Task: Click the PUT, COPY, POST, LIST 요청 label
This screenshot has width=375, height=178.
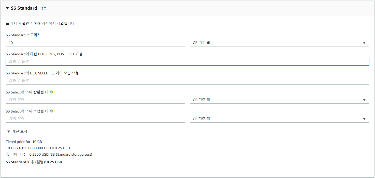Action: pos(44,54)
